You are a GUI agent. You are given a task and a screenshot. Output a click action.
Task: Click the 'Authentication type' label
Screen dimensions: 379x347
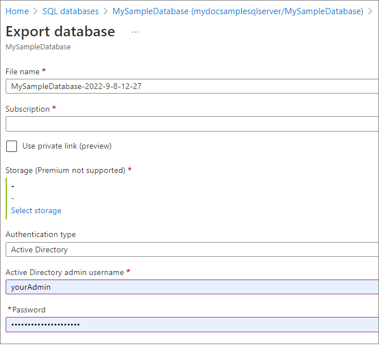pyautogui.click(x=41, y=234)
